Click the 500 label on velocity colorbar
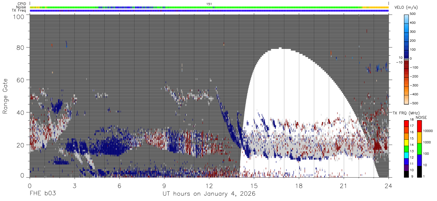Screen dimensions: 437x201 413,14
